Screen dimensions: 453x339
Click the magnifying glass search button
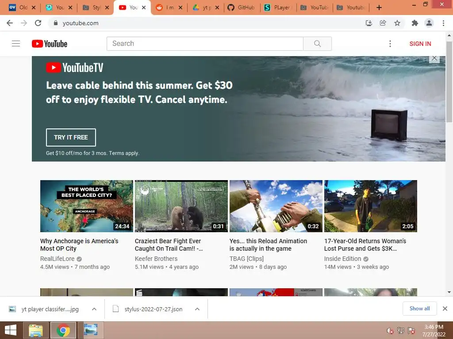coord(317,44)
